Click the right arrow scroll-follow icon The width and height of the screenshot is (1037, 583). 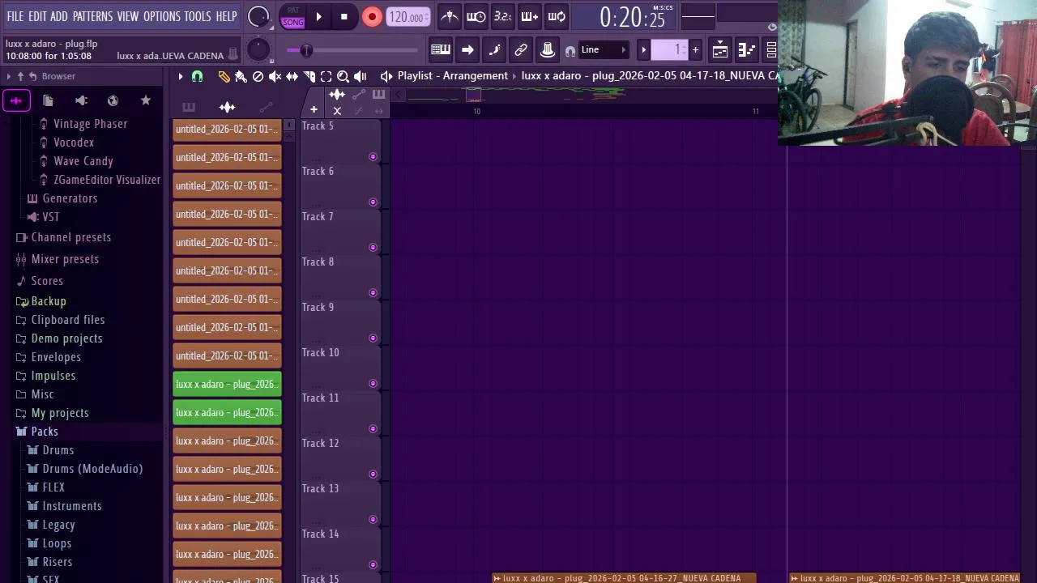click(x=467, y=50)
